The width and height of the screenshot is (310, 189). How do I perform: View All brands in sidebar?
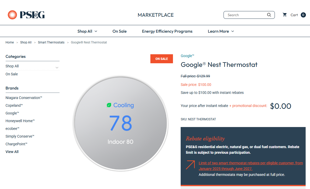(x=12, y=152)
